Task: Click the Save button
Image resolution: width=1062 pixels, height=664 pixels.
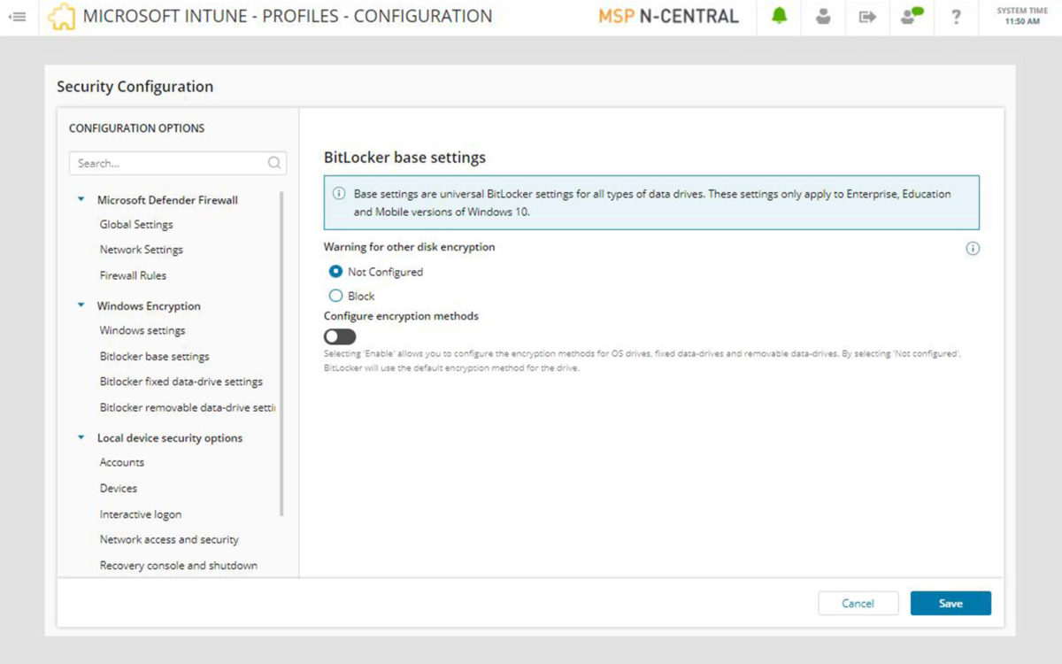Action: point(950,604)
